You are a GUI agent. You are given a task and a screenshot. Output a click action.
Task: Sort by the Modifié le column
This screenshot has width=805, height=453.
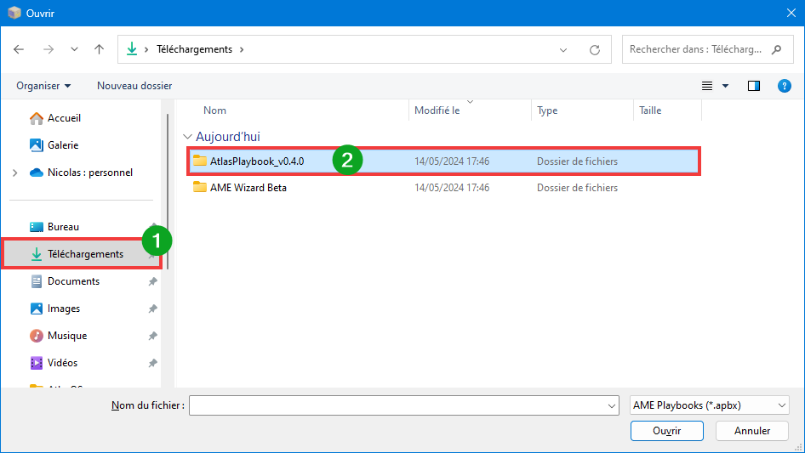click(437, 110)
